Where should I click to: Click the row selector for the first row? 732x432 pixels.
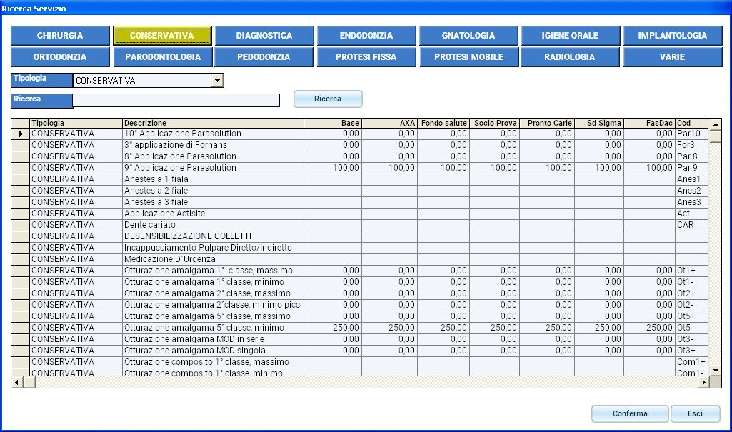pyautogui.click(x=20, y=134)
